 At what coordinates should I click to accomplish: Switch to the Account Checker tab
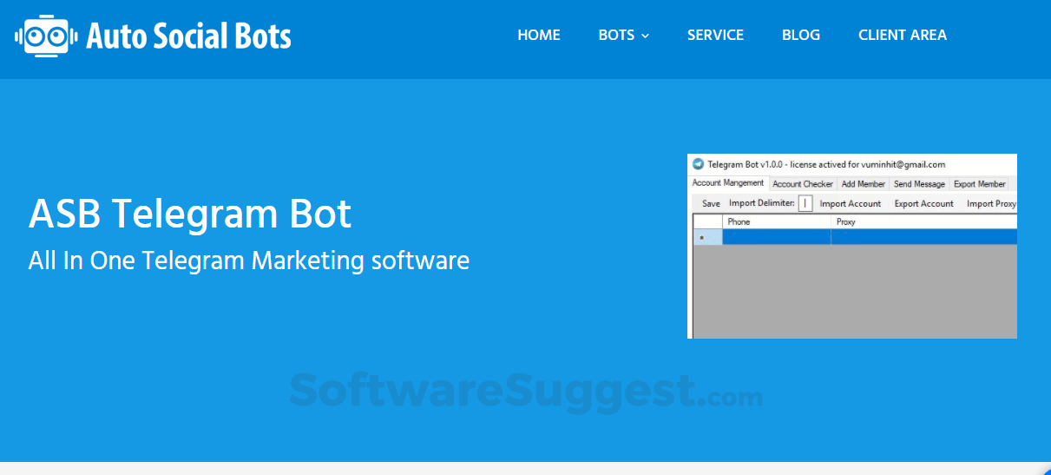pyautogui.click(x=803, y=184)
